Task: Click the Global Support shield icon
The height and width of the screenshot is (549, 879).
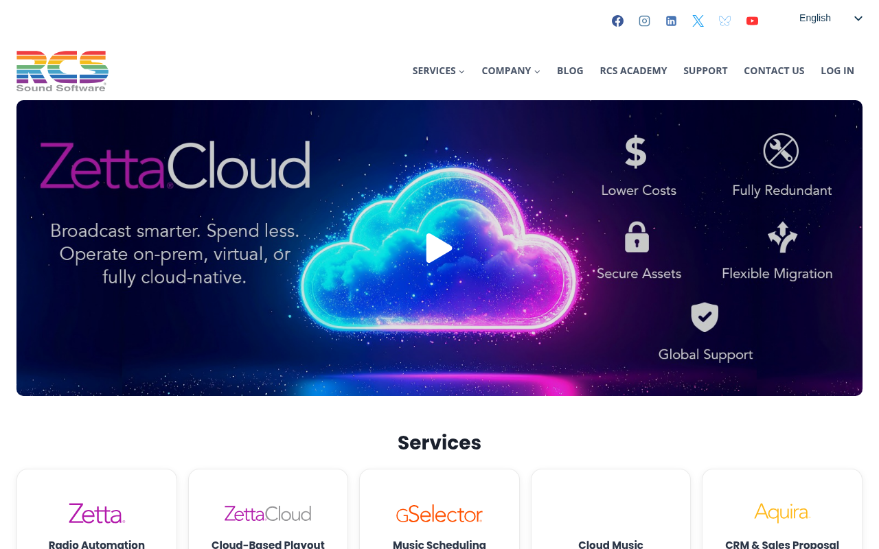Action: click(x=705, y=317)
